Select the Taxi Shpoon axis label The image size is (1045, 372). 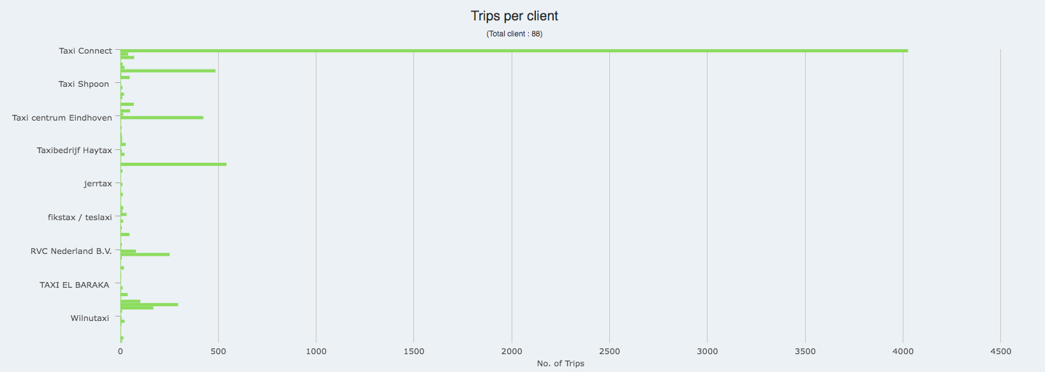84,84
